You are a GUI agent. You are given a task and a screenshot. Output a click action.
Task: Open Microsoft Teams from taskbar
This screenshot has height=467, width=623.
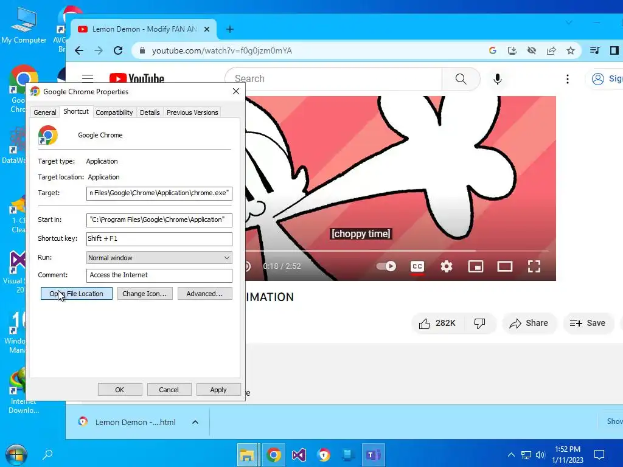(374, 455)
